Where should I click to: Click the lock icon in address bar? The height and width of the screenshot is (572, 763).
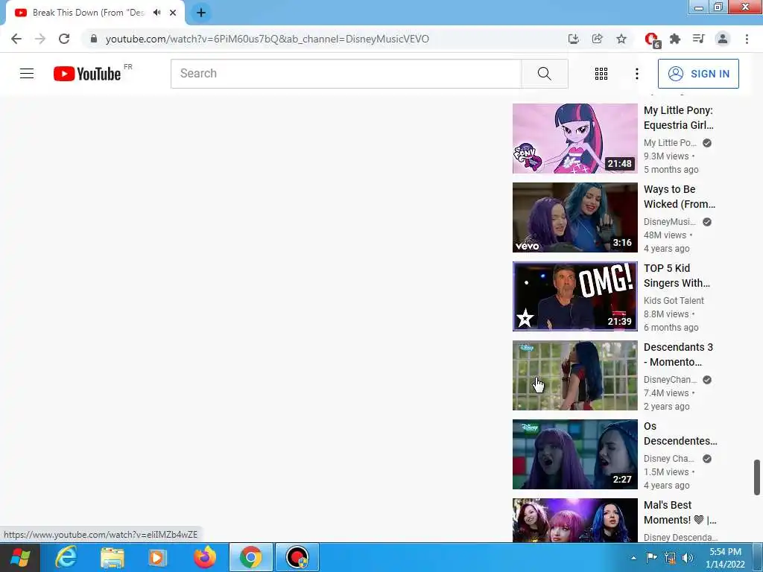click(x=93, y=39)
